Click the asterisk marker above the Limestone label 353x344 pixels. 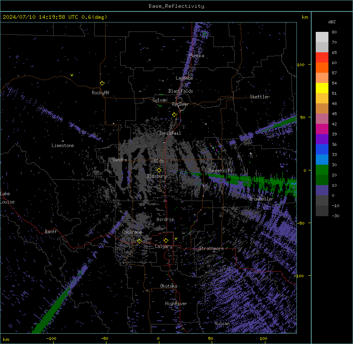pos(63,141)
